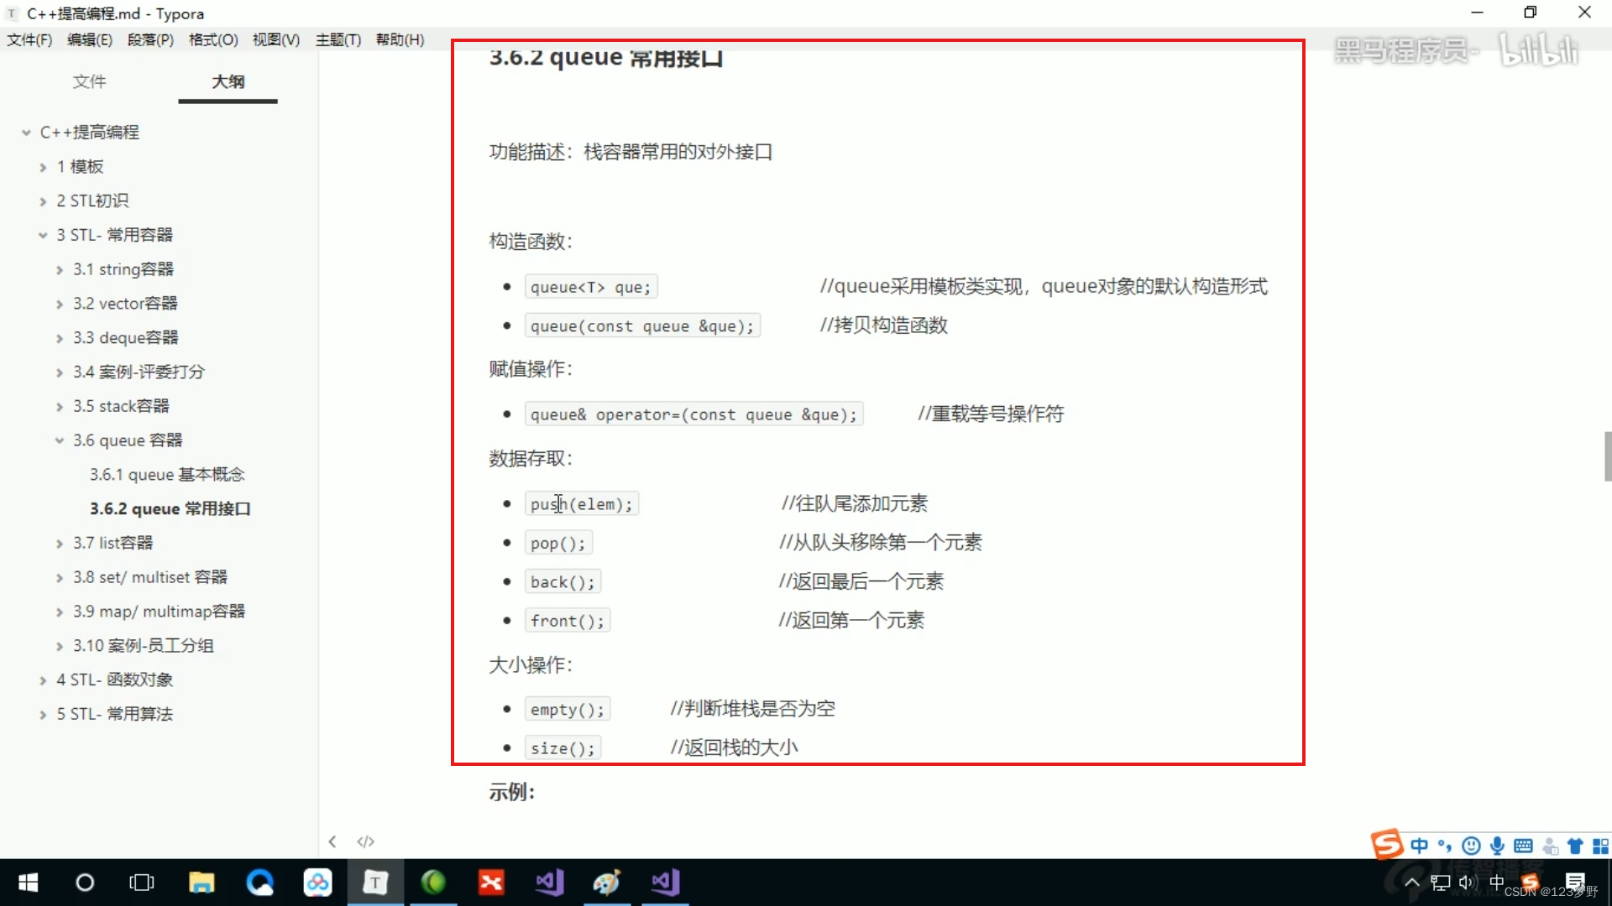Open XMind from the taskbar
1612x906 pixels.
click(x=491, y=882)
